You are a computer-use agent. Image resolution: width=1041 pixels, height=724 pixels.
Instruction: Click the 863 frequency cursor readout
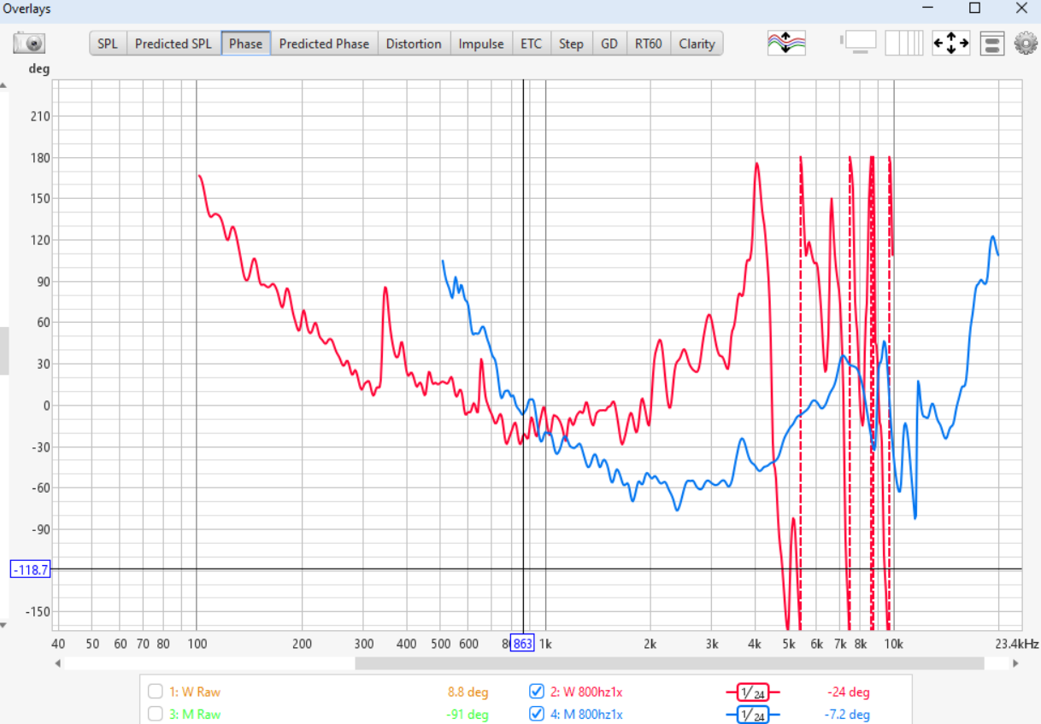point(522,644)
